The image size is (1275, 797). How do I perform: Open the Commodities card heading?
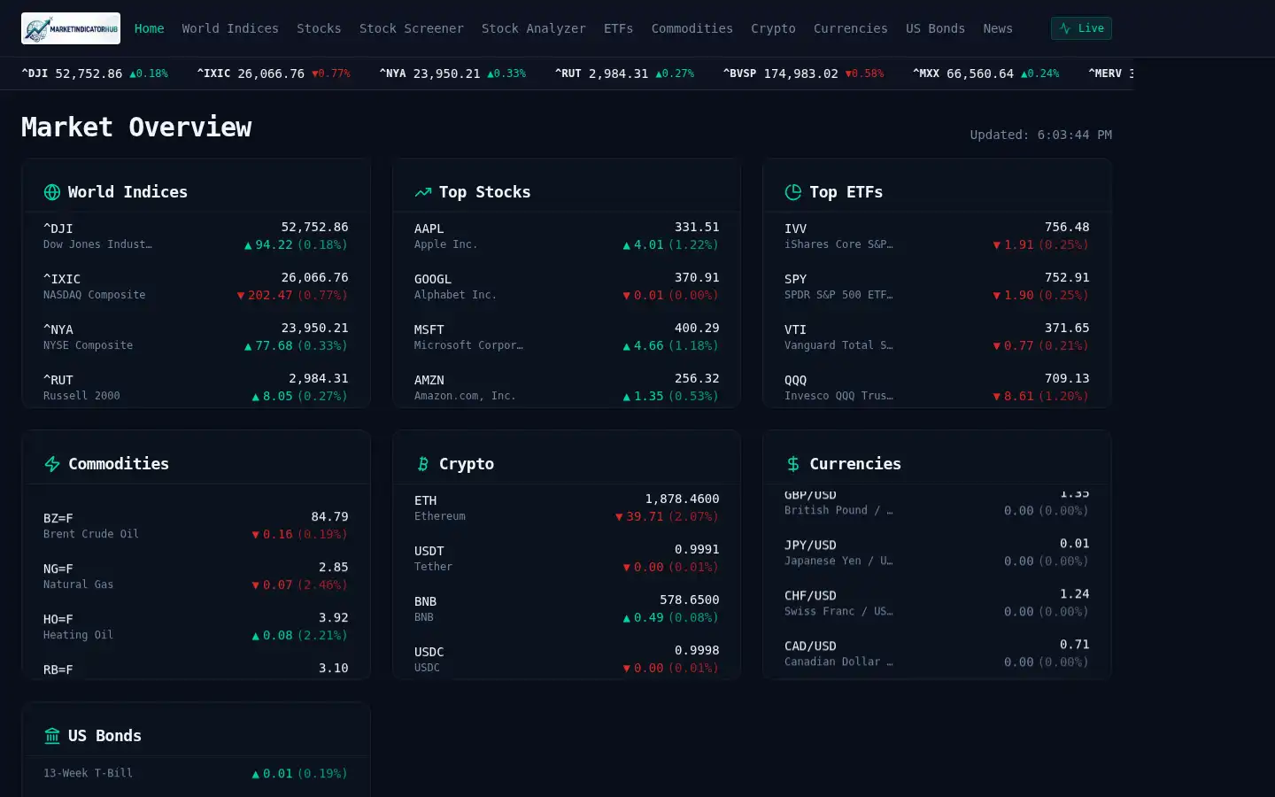tap(119, 464)
